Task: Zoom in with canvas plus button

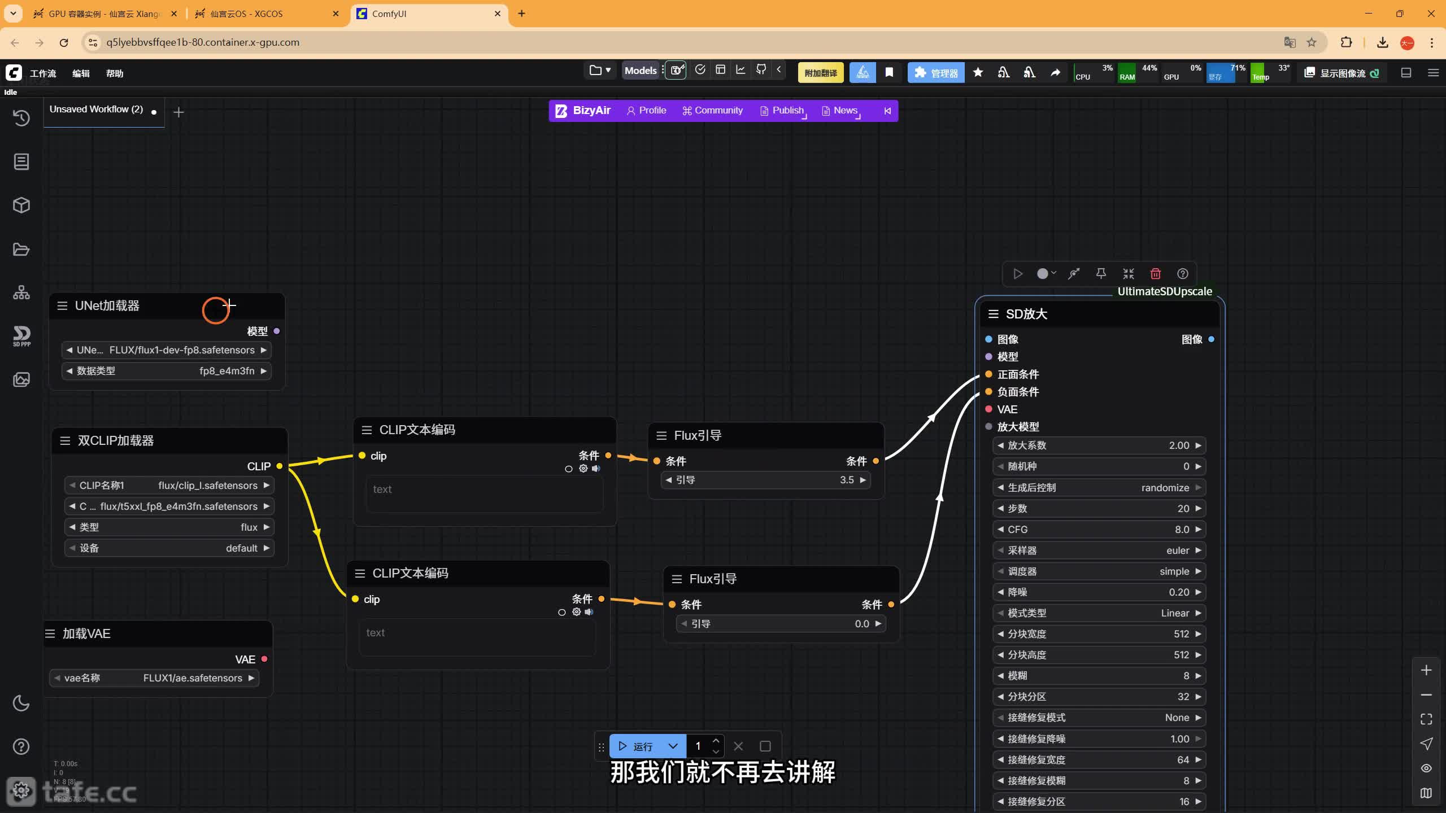Action: [x=1426, y=670]
